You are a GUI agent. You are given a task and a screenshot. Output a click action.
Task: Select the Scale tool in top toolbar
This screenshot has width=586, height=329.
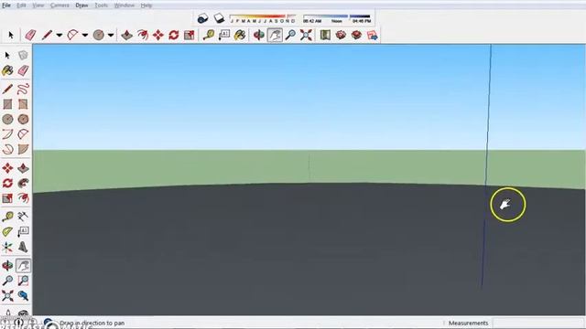190,35
